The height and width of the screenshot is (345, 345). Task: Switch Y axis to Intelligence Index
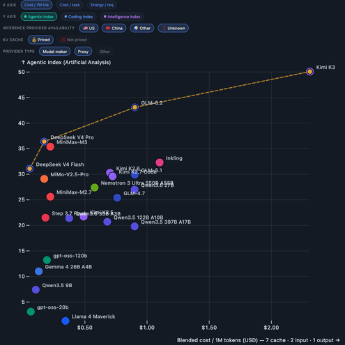(122, 17)
